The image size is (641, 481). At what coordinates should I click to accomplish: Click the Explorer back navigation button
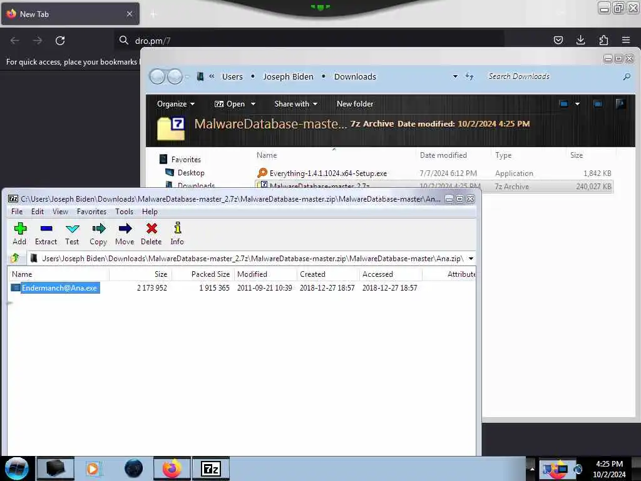(x=157, y=76)
